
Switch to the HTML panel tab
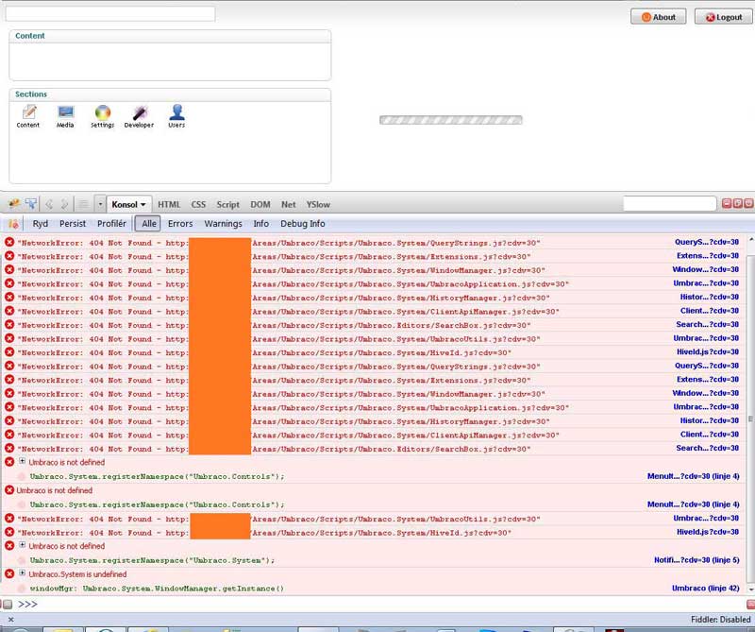[169, 204]
